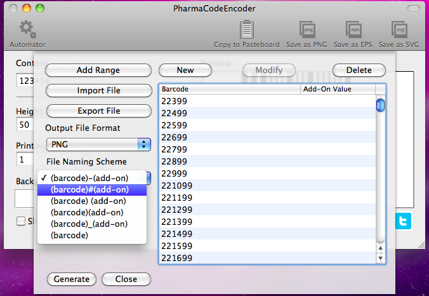Sort by the Barcode column header

pos(230,89)
